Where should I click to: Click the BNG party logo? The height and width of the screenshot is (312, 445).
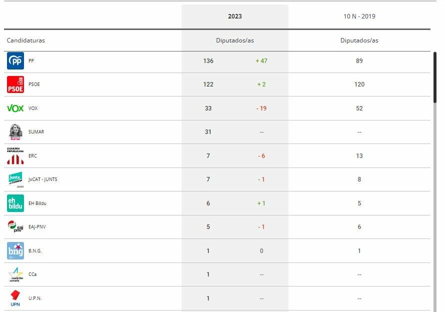(x=15, y=250)
